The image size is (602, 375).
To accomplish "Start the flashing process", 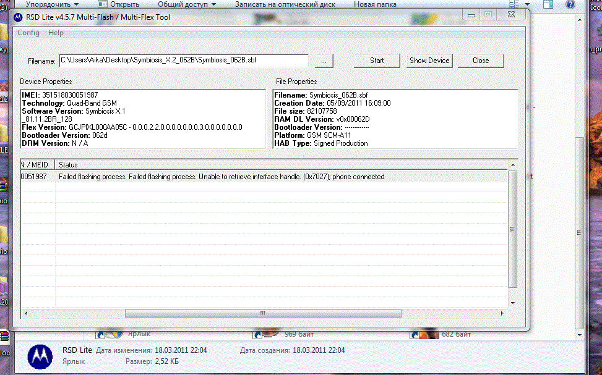I will [377, 61].
